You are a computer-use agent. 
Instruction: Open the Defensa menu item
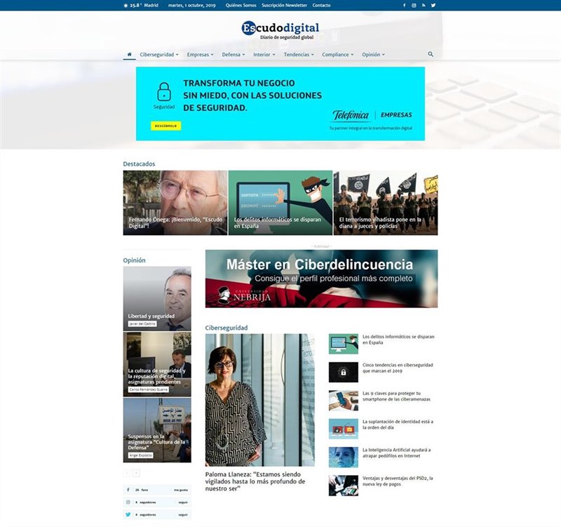pyautogui.click(x=234, y=55)
